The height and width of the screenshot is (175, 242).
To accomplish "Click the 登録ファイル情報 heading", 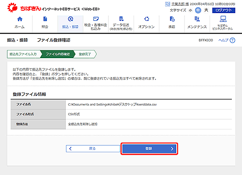I will (30, 95).
